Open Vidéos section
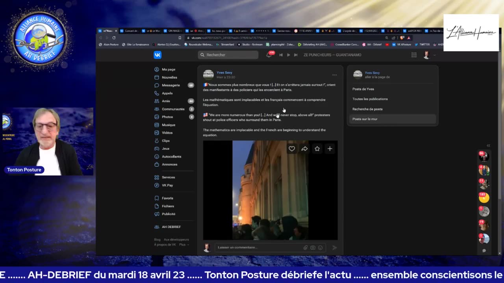The height and width of the screenshot is (283, 504). [167, 133]
